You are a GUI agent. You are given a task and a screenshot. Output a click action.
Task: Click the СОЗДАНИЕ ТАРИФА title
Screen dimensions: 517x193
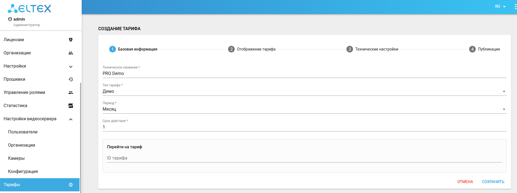119,29
